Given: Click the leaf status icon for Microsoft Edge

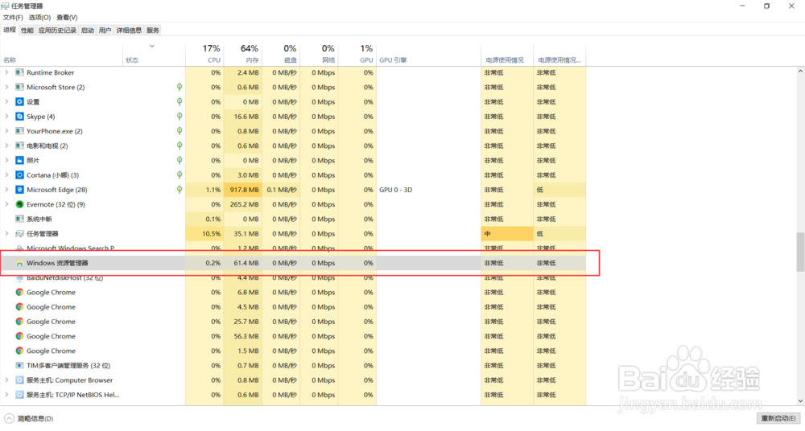Looking at the screenshot, I should pyautogui.click(x=180, y=189).
